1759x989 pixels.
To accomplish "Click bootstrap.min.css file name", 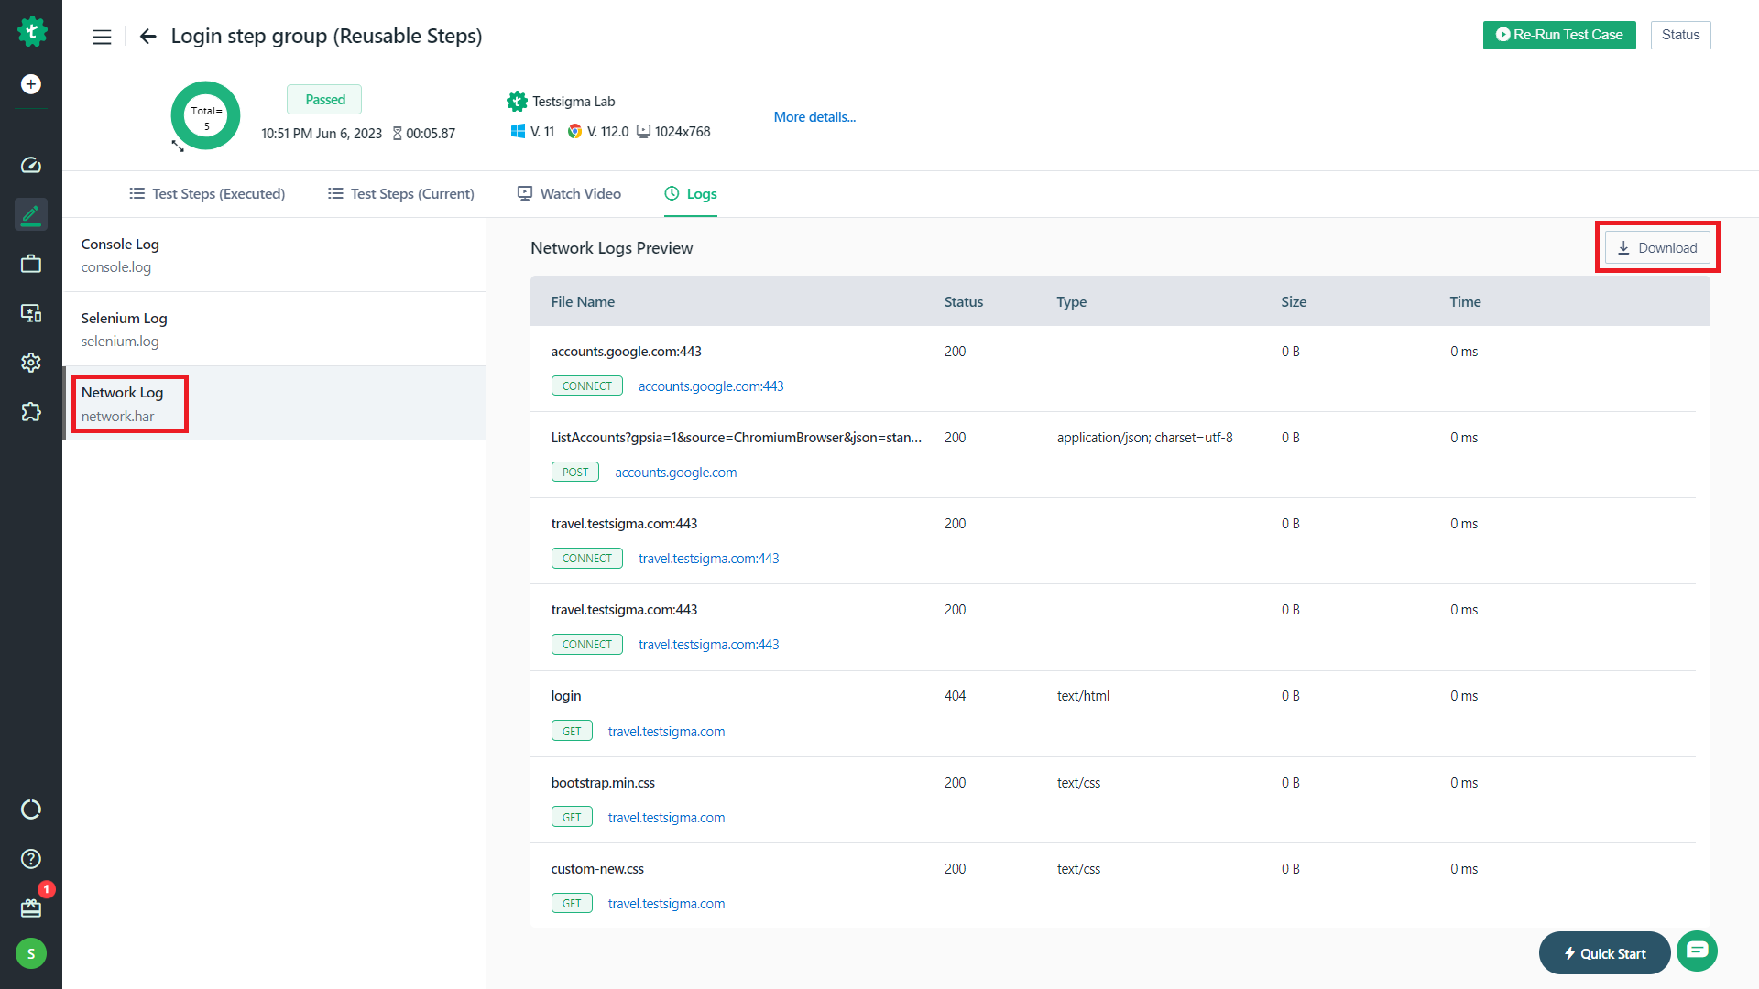I will [603, 783].
